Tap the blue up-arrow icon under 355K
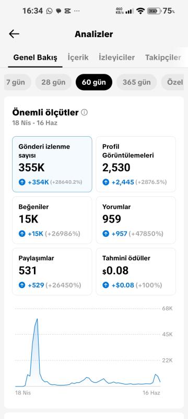 coord(22,182)
